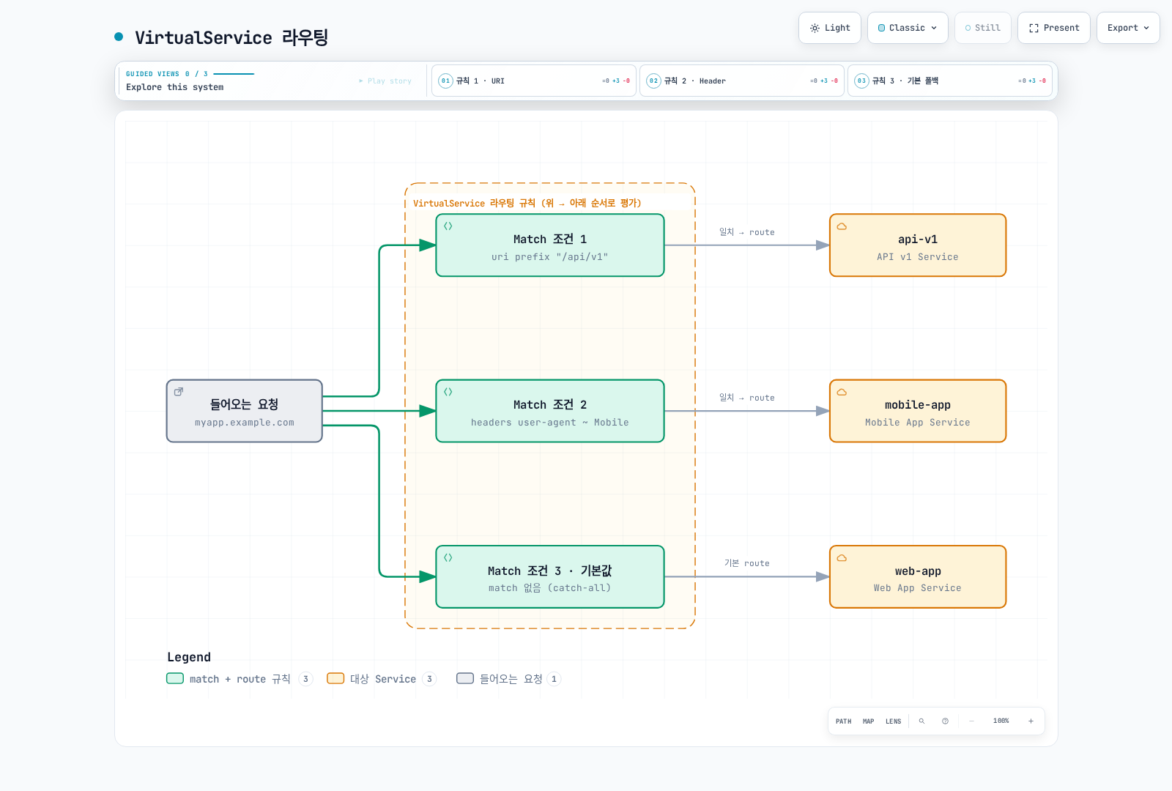Select guided view 규칙 3 · 기본 폴백

click(950, 81)
